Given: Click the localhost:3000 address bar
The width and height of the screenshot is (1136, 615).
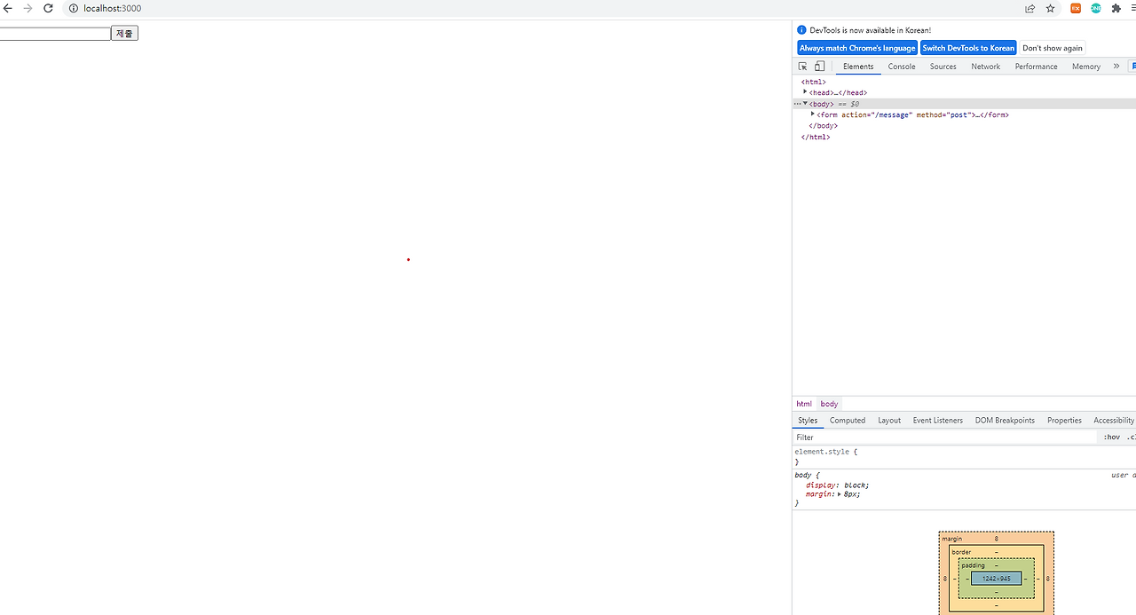Looking at the screenshot, I should click(x=113, y=8).
